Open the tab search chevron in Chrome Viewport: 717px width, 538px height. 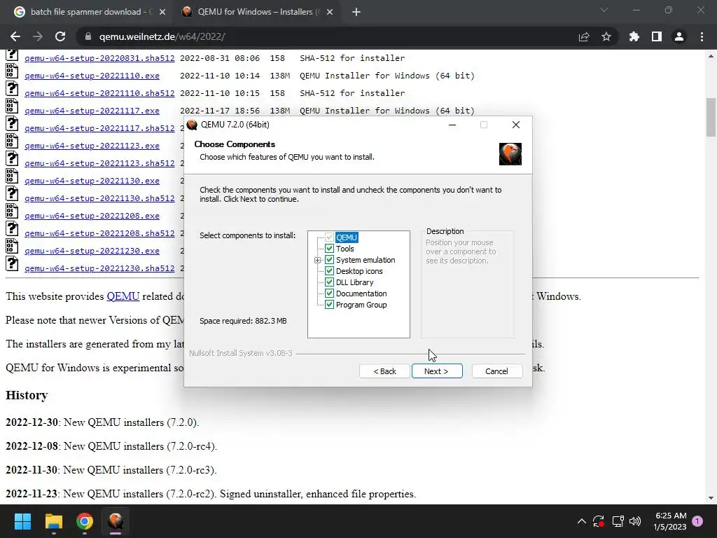pos(604,10)
